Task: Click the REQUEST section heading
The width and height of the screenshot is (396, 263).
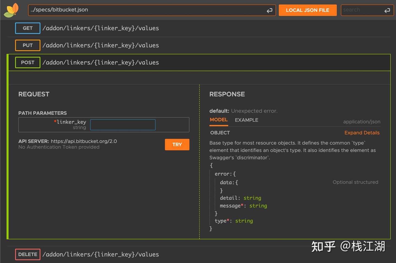Action: click(x=34, y=94)
